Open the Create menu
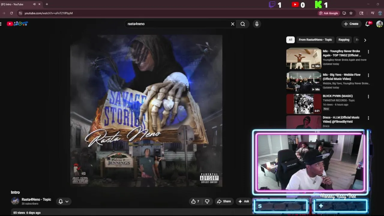This screenshot has width=384, height=216. pos(351,24)
